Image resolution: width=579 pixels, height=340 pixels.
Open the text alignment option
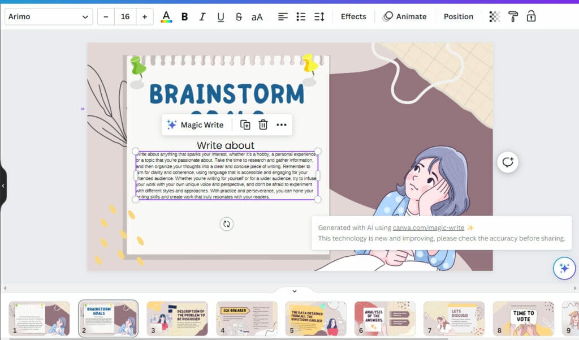point(283,17)
